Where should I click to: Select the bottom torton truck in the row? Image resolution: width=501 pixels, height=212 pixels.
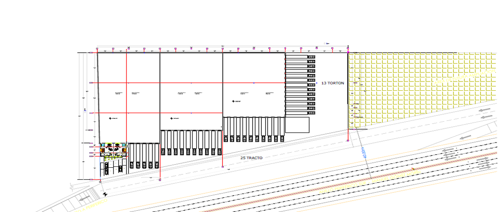300,112
